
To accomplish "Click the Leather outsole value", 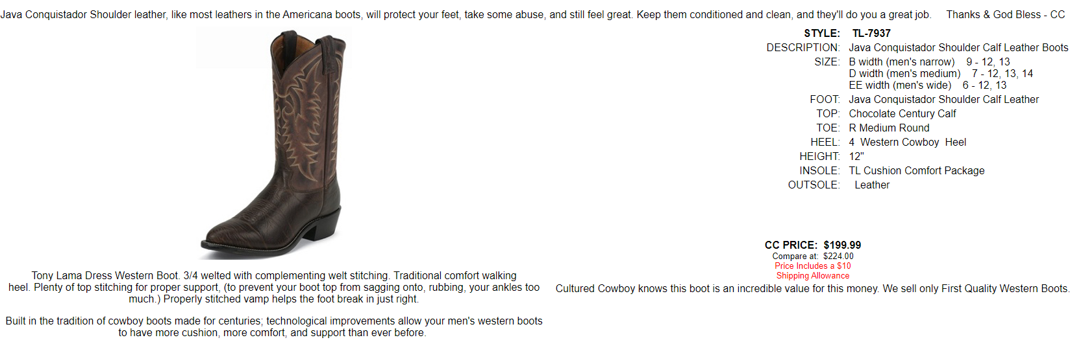I will pyautogui.click(x=872, y=185).
